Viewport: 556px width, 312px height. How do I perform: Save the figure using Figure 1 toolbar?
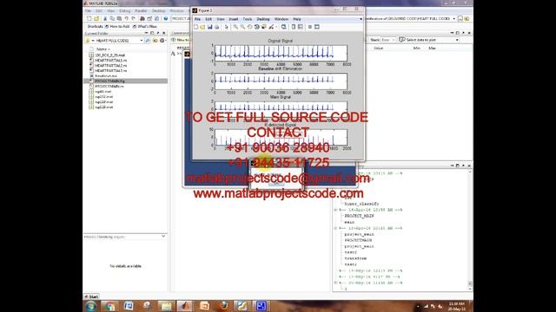pos(210,27)
